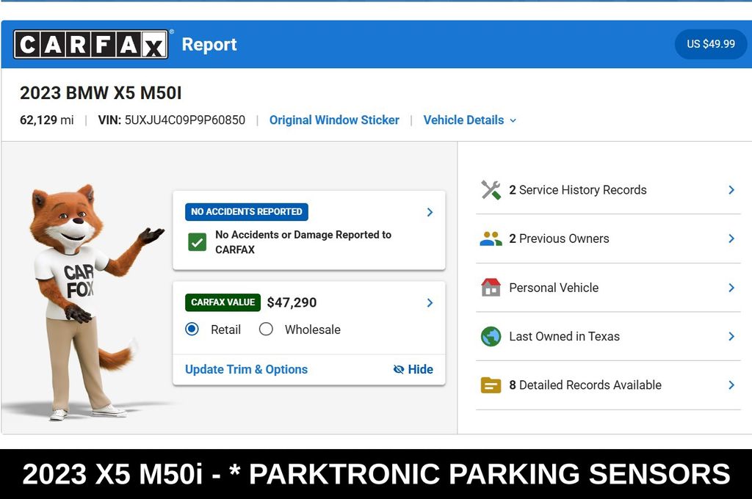752x499 pixels.
Task: Open Personal Vehicle row
Action: [608, 288]
